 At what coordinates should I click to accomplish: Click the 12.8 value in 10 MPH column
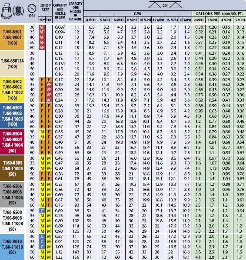click(x=146, y=158)
